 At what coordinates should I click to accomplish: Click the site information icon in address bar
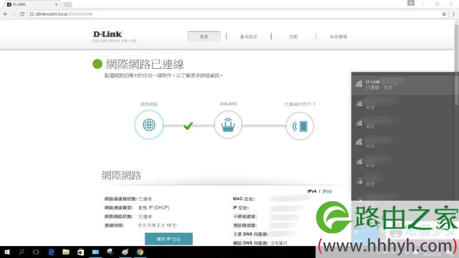tap(32, 14)
